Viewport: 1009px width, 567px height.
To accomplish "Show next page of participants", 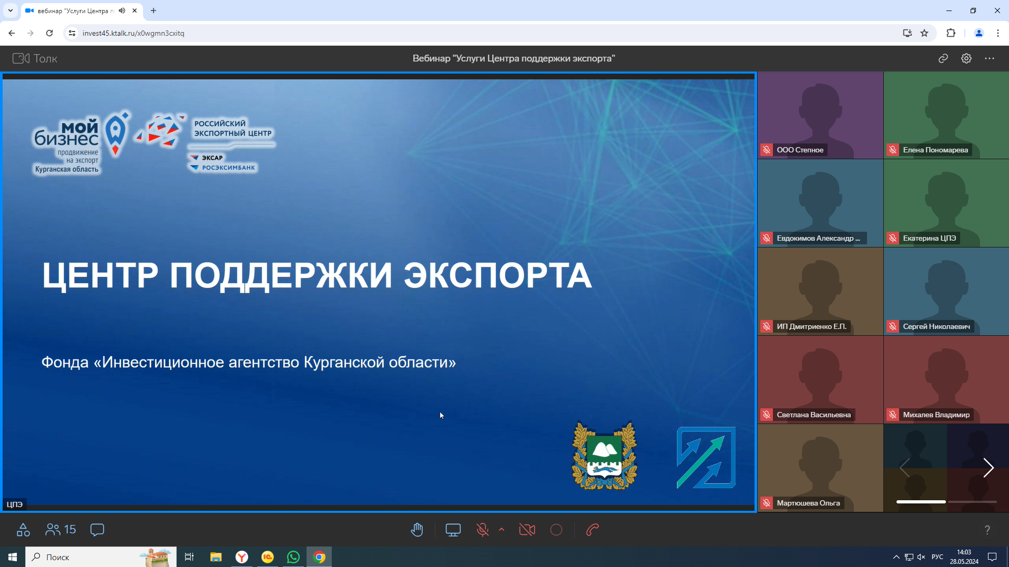I will point(988,468).
